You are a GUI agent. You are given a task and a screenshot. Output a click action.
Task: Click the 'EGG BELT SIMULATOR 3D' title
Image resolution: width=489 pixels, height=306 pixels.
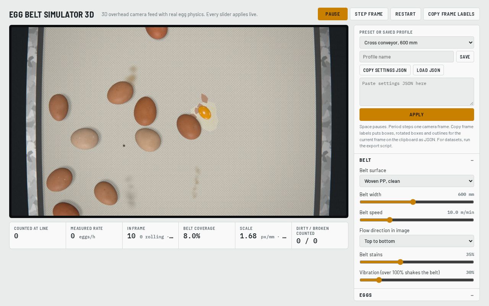[52, 15]
